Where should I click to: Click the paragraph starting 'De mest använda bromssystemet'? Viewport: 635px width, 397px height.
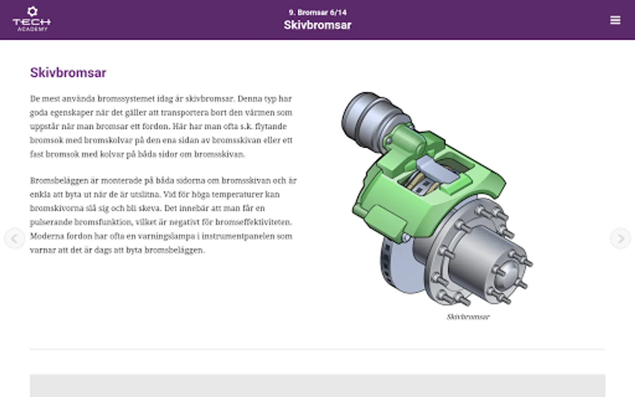[x=161, y=126]
